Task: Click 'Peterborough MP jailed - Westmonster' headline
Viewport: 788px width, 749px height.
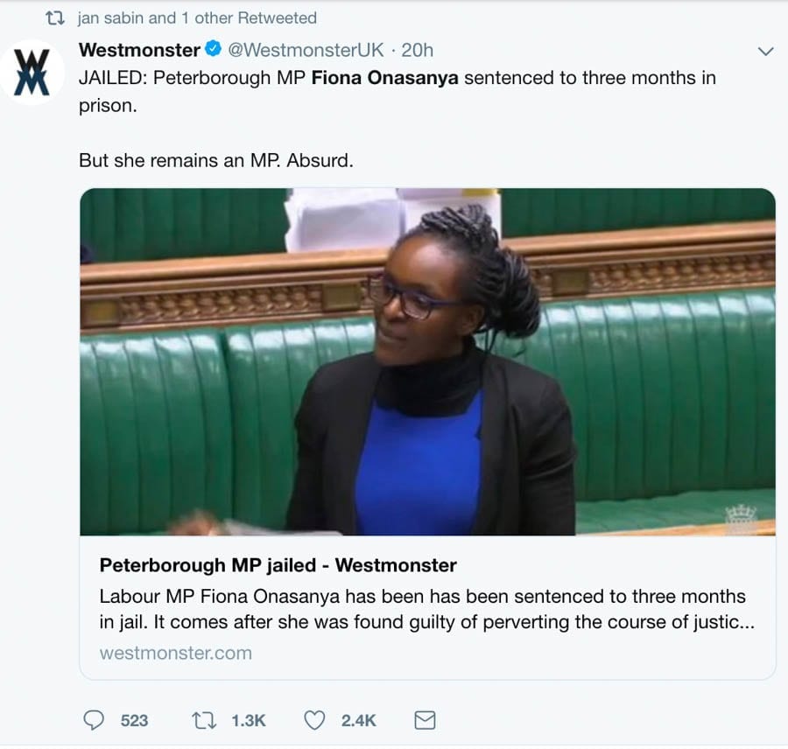Action: coord(278,565)
